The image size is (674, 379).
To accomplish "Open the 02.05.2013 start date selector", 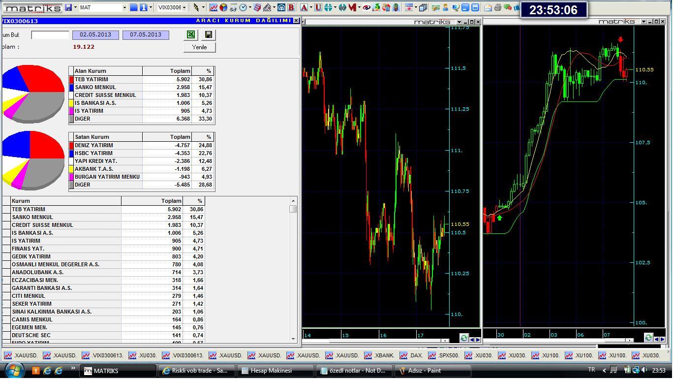I will coord(95,35).
